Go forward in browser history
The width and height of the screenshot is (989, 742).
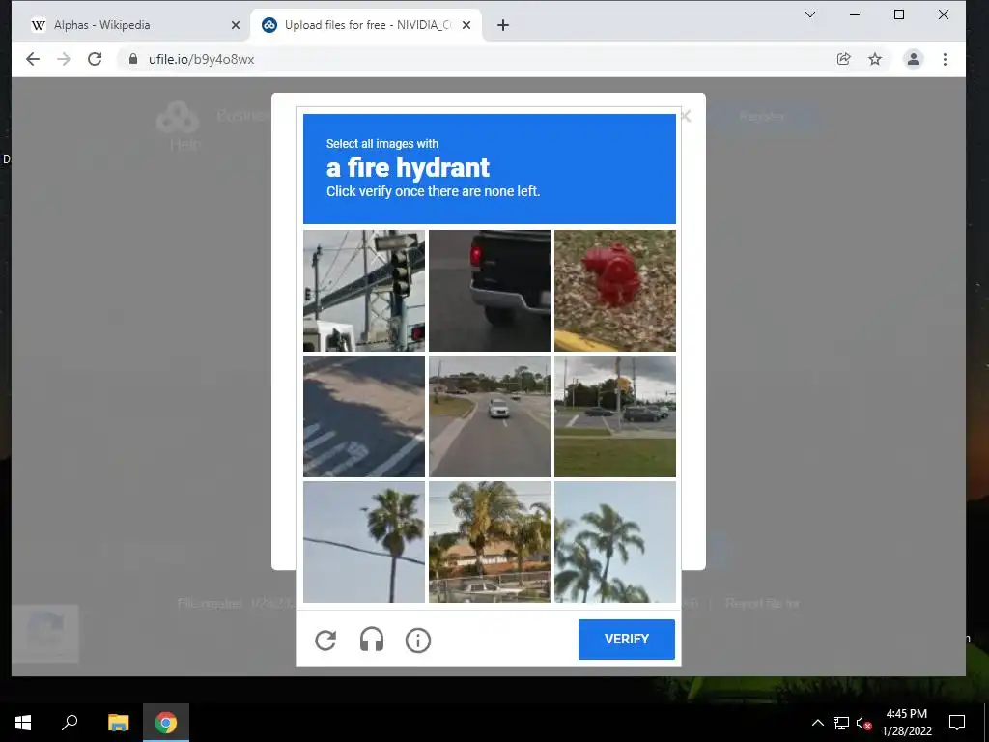64,59
